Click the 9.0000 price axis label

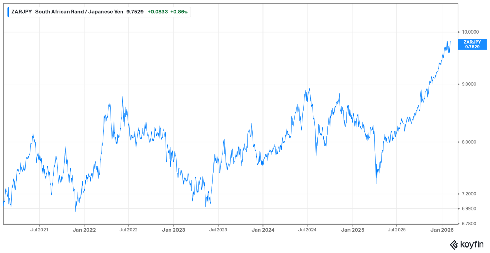(469, 84)
